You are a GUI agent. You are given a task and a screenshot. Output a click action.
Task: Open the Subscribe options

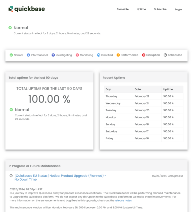tap(160, 9)
